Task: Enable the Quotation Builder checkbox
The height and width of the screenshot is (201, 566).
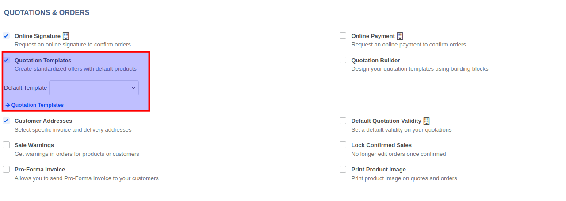Action: tap(343, 60)
